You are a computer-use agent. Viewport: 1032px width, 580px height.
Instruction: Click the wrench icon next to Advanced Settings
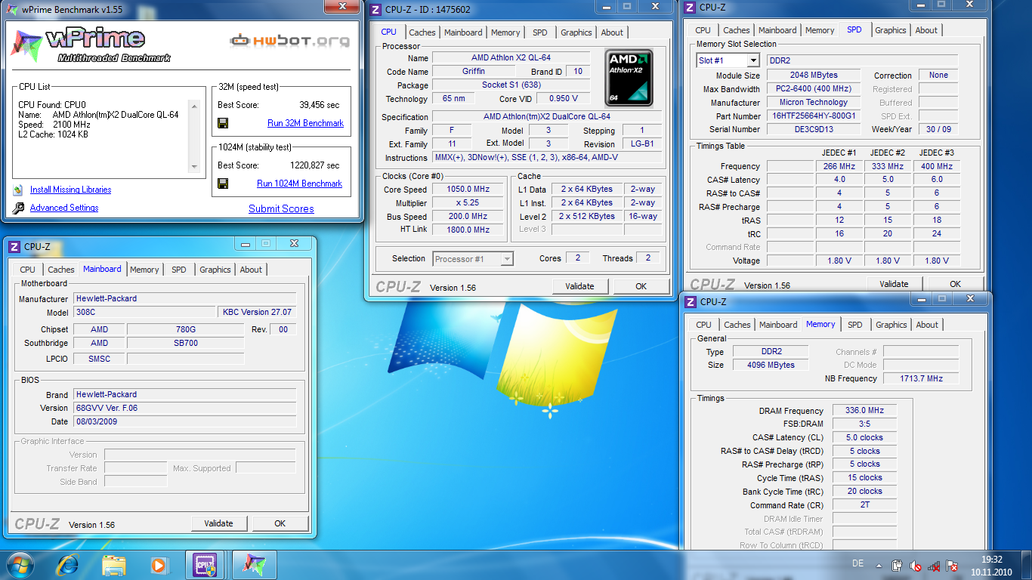tap(18, 208)
